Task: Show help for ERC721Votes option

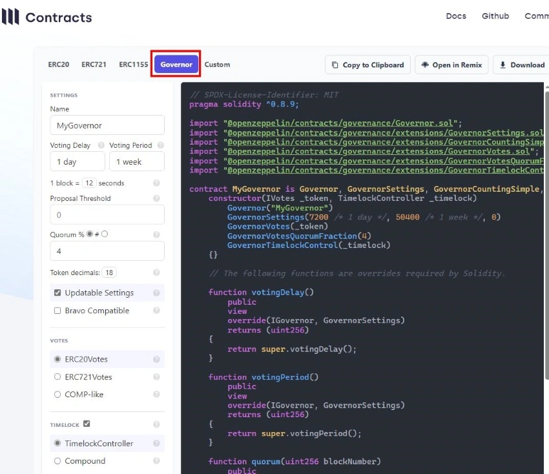Action: tap(156, 376)
